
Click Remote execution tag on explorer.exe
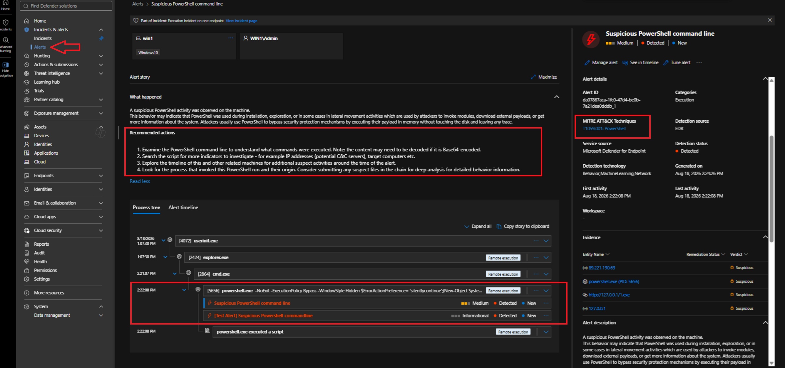503,258
